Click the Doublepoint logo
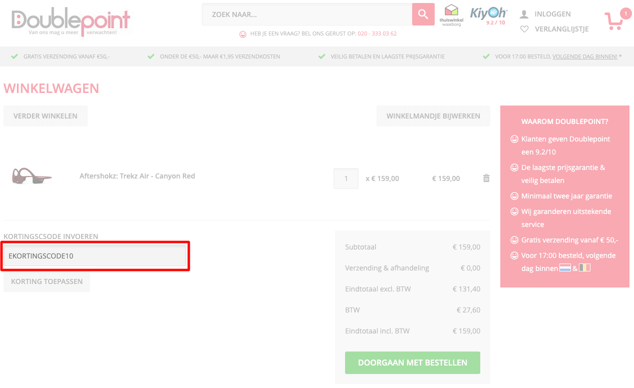This screenshot has width=634, height=388. (71, 22)
